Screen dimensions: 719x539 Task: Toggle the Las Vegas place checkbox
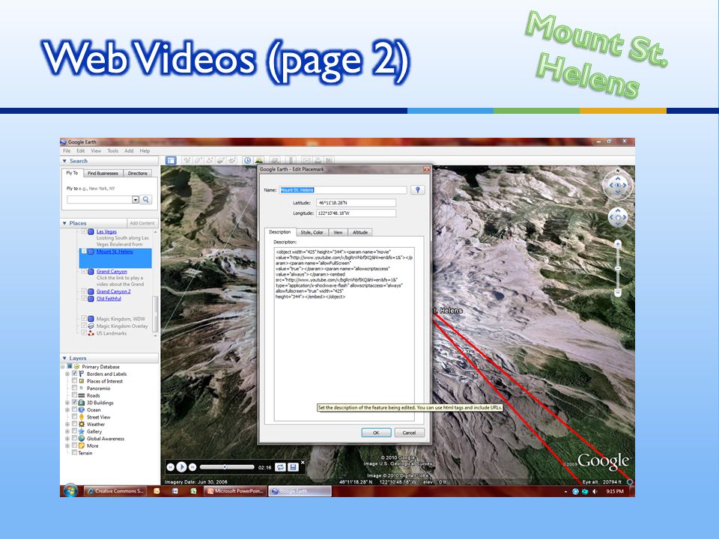point(84,232)
